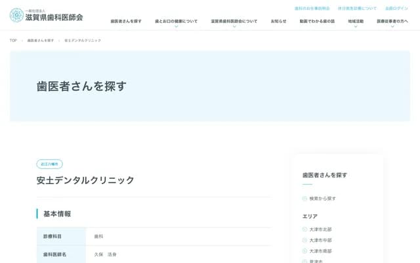Open the 休日救急診療について header link

click(x=357, y=9)
